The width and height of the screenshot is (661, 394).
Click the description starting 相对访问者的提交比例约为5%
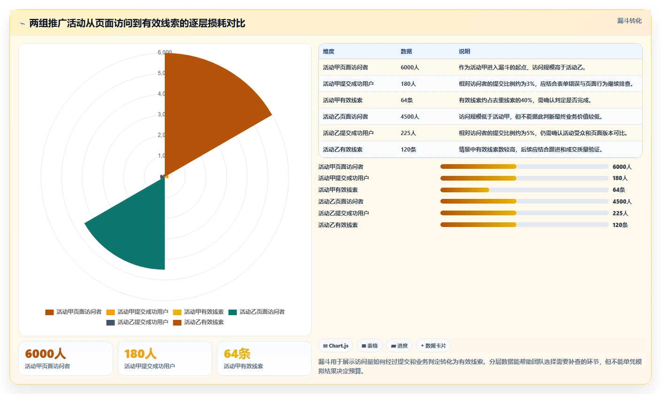point(543,133)
